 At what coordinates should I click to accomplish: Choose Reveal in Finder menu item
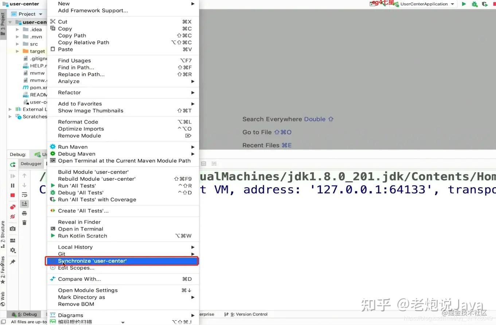79,222
